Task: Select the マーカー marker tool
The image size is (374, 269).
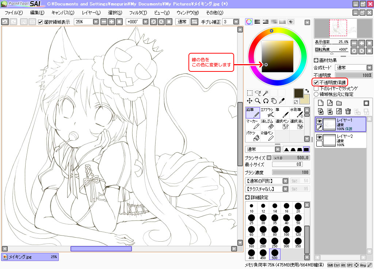Action: 253,124
